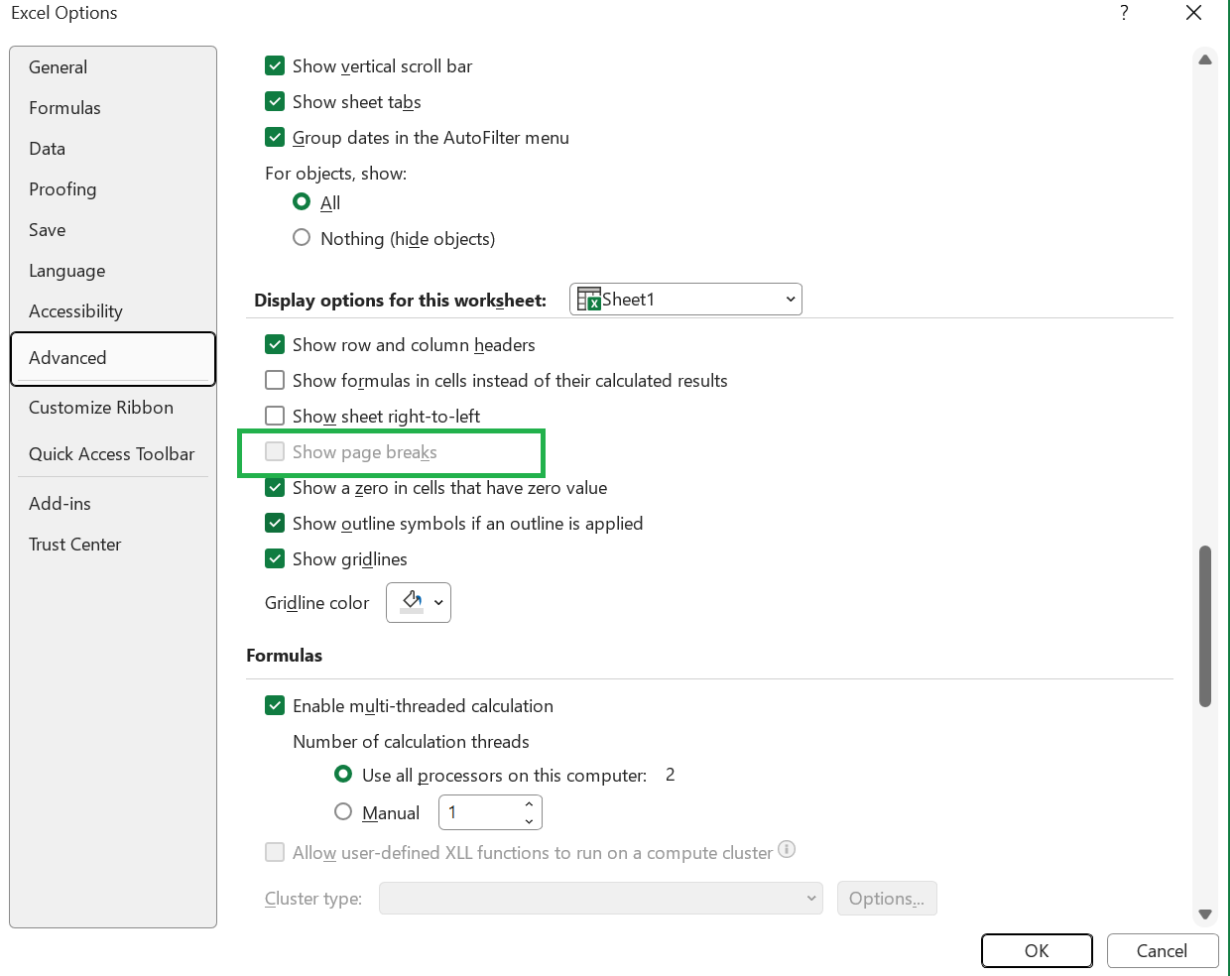The image size is (1230, 976).
Task: Open the Cluster type combo box
Action: (601, 899)
